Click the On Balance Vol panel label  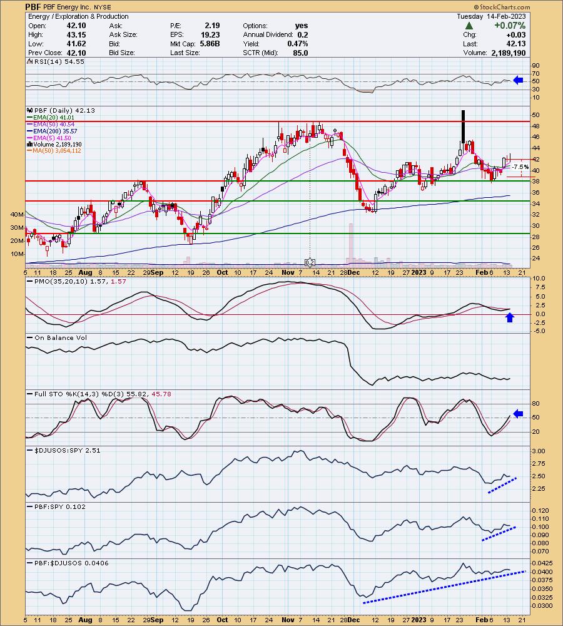pos(61,338)
